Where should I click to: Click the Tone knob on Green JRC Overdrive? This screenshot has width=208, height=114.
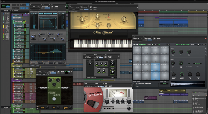(x=54, y=84)
